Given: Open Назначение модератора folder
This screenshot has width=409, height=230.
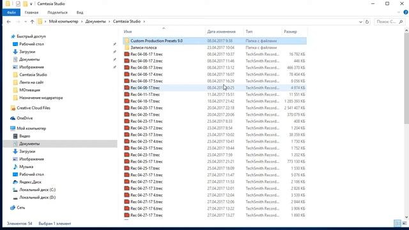Looking at the screenshot, I should (41, 98).
